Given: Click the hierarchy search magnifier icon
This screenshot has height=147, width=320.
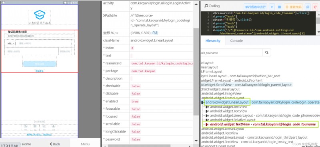Looking at the screenshot, I should pyautogui.click(x=267, y=52).
